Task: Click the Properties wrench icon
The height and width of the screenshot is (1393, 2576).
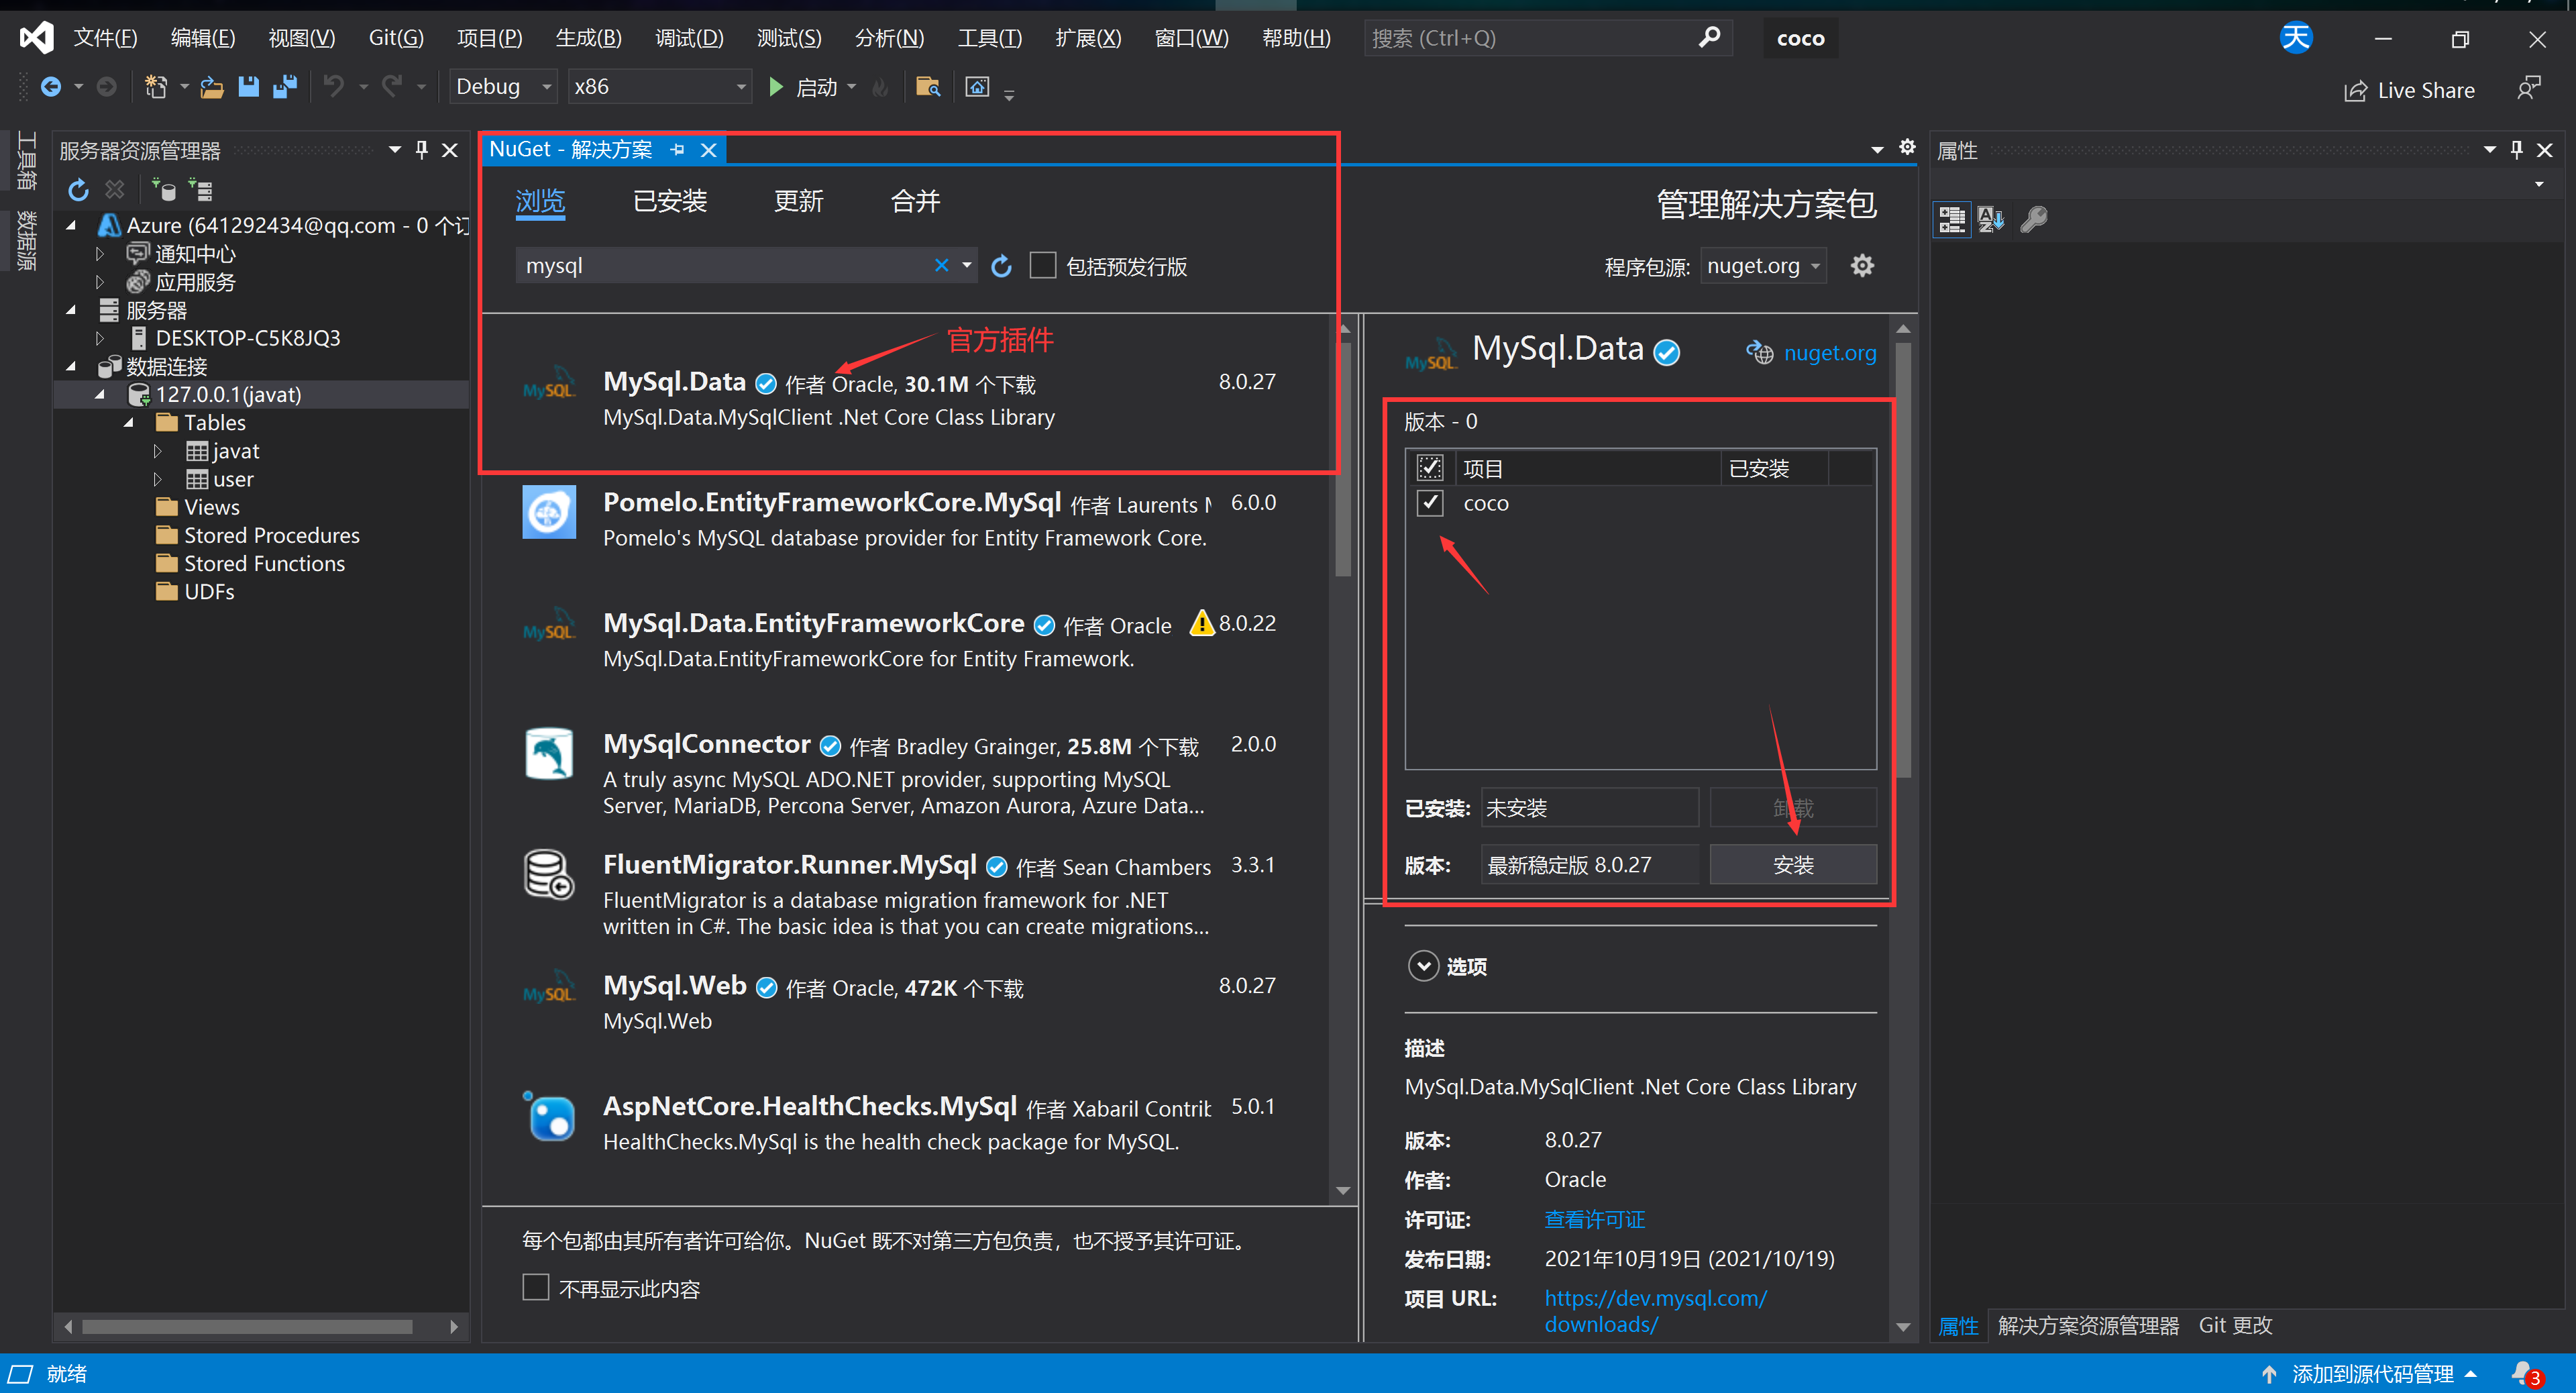Action: (x=2033, y=219)
